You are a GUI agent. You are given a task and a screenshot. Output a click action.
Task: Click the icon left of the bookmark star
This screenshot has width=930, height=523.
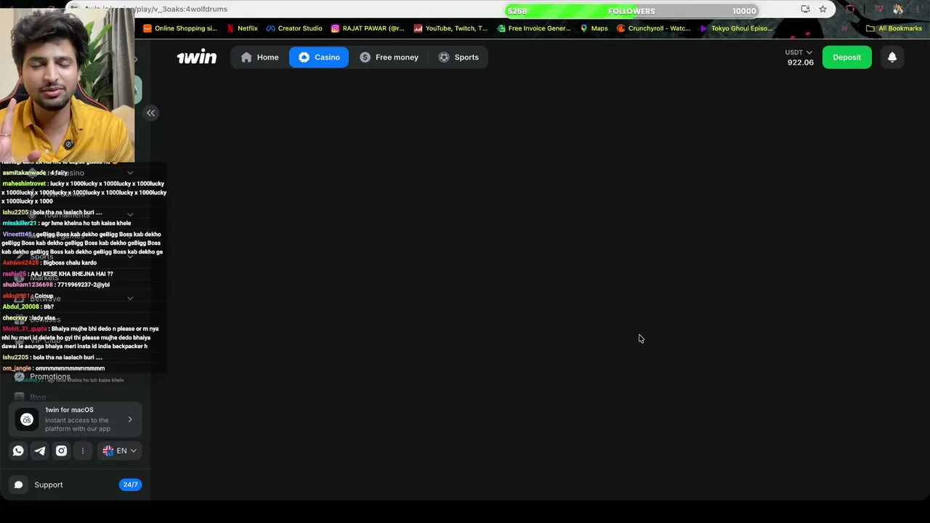[x=805, y=9]
